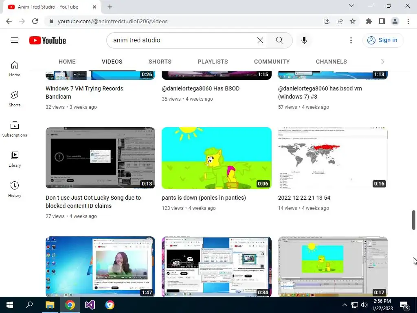Start voice search with the microphone
This screenshot has height=313, width=417.
pyautogui.click(x=304, y=40)
